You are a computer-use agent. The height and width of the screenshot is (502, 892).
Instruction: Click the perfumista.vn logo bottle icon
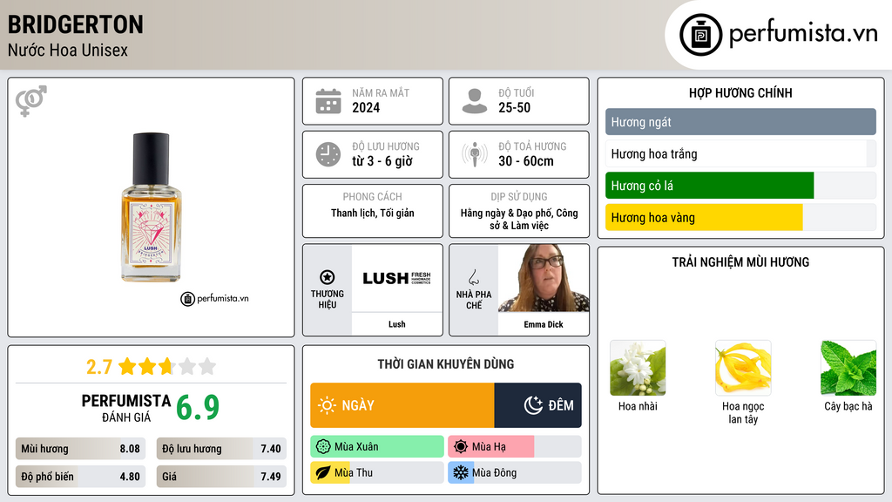[700, 35]
